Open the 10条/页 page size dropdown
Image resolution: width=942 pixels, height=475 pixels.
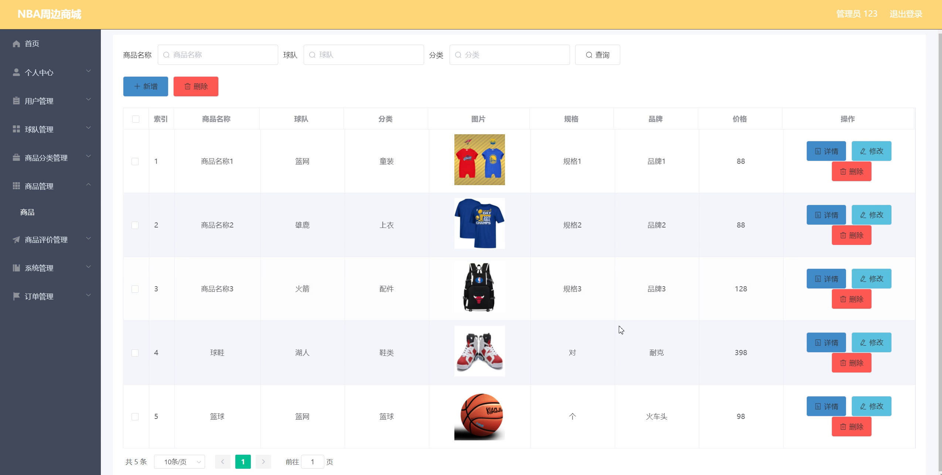(x=180, y=462)
